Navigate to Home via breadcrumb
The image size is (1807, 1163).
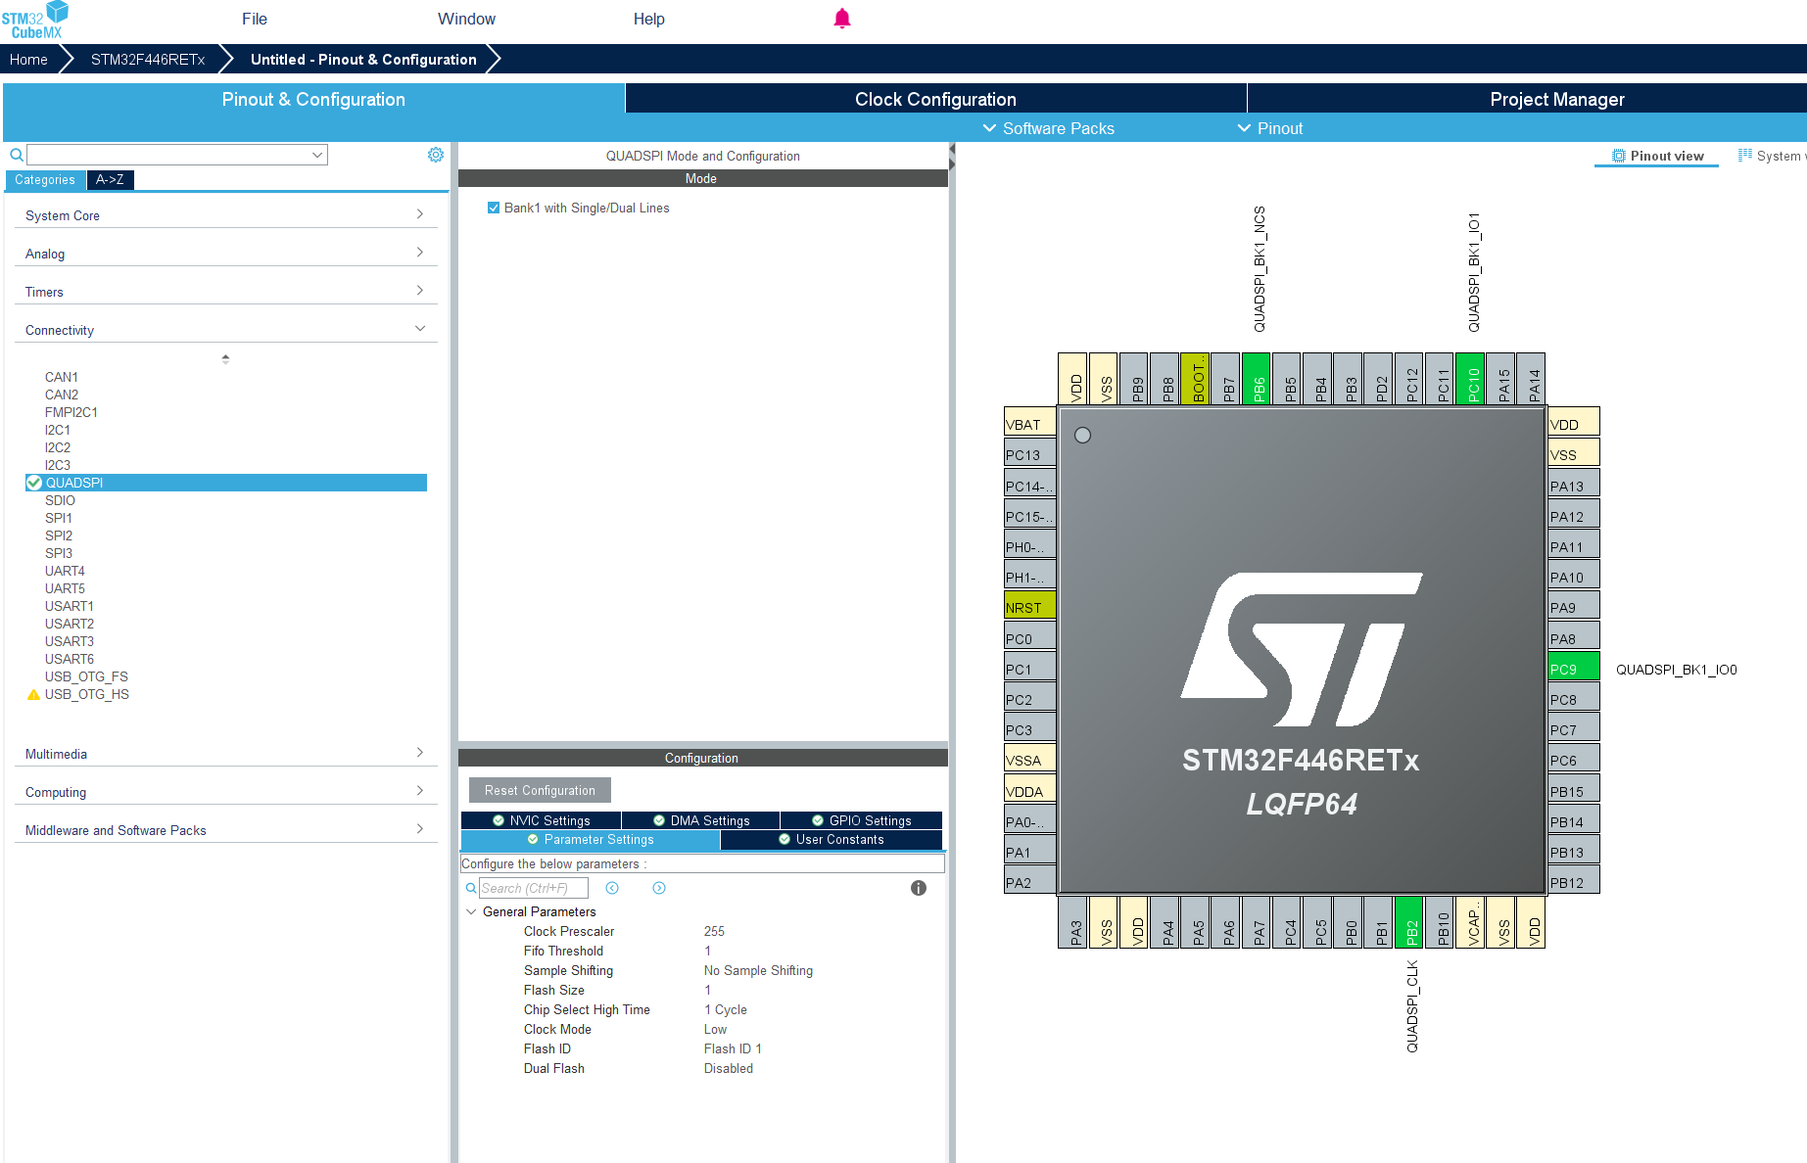(26, 59)
